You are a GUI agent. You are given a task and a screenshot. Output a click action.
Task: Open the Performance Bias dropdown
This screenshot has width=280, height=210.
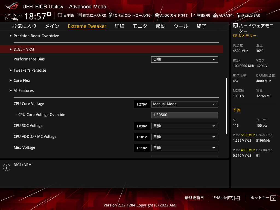(x=185, y=60)
